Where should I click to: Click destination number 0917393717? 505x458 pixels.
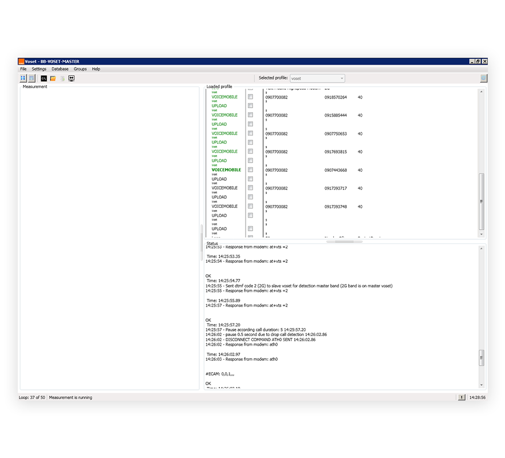336,188
